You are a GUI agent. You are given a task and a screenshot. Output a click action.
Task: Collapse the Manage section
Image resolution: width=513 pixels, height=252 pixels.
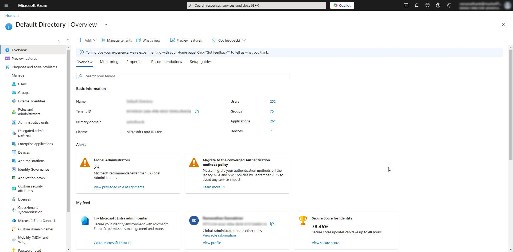[7, 75]
